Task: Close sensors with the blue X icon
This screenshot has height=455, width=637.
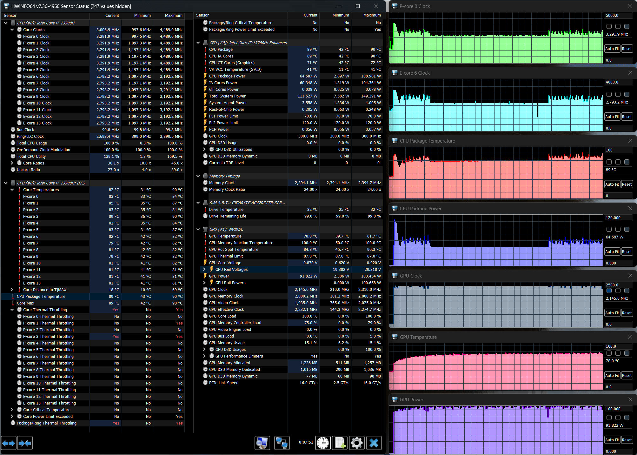Action: tap(374, 443)
